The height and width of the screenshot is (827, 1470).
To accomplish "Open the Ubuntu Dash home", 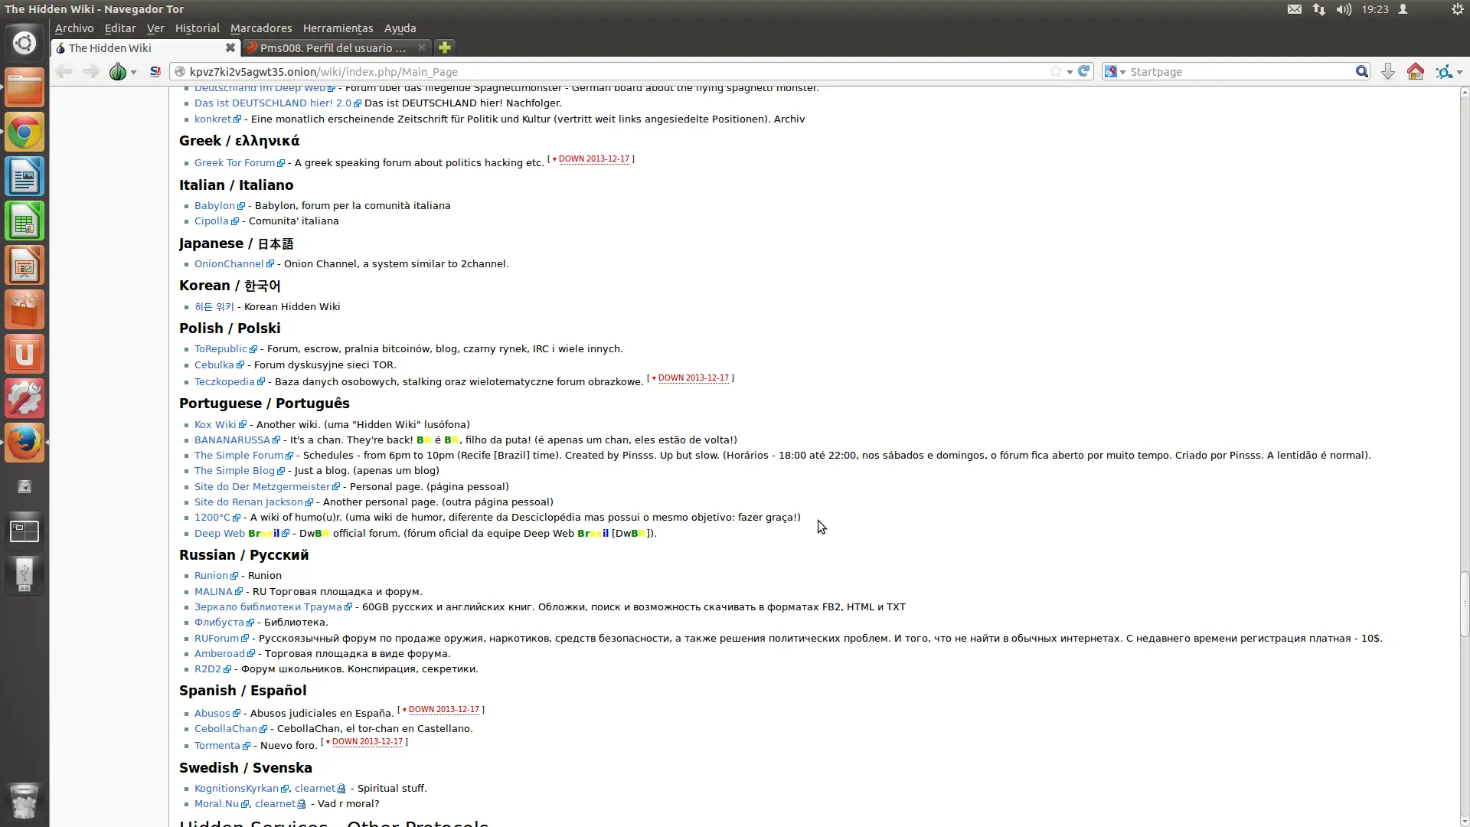I will coord(24,43).
